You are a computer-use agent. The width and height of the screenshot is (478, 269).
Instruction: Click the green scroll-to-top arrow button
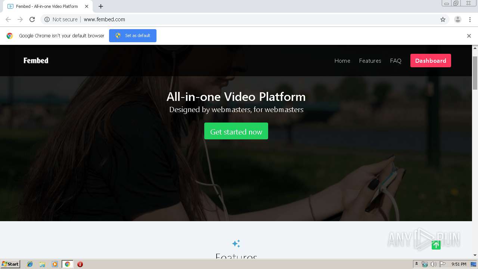point(436,245)
